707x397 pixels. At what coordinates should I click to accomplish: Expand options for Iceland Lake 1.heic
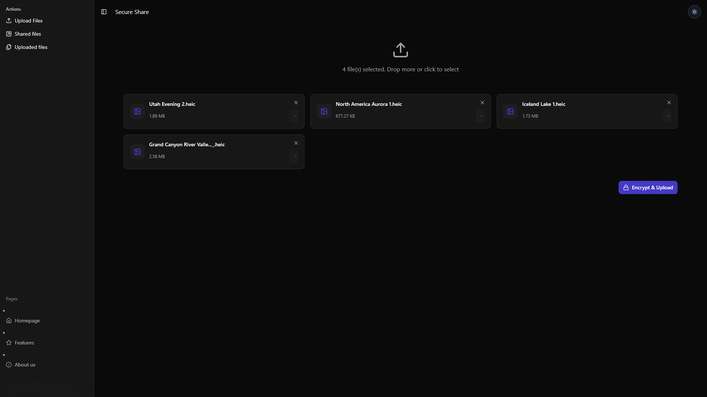[x=668, y=116]
